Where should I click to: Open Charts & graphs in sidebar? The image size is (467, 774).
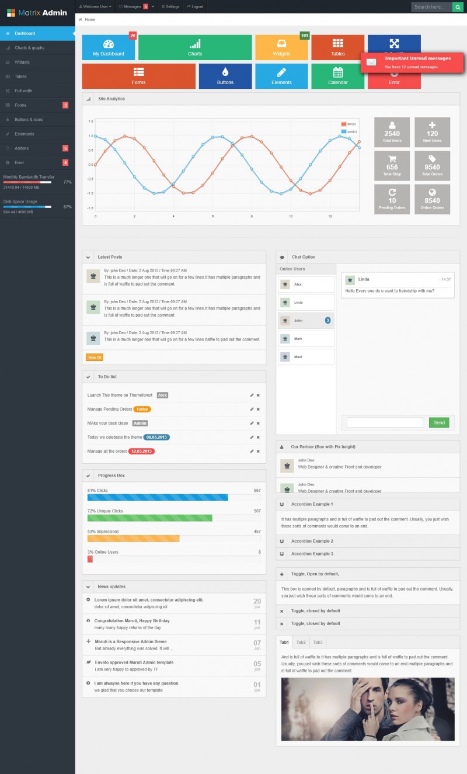[37, 48]
